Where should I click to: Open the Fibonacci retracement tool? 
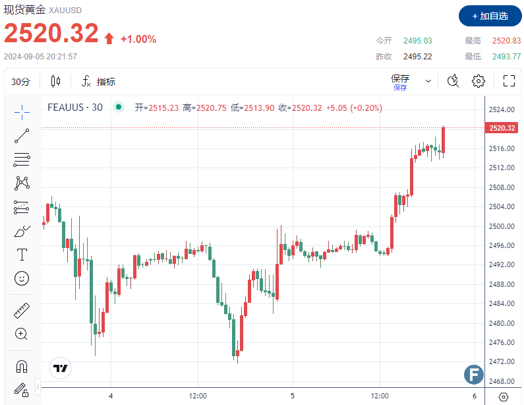point(22,160)
